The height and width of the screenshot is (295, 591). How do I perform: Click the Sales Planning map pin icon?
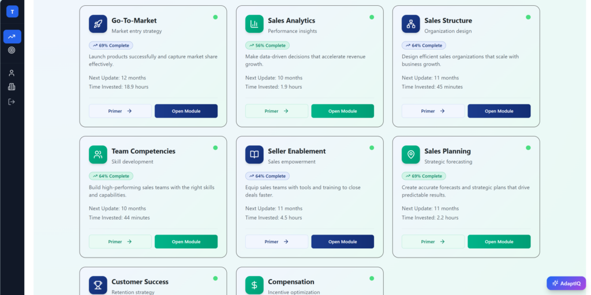pos(411,154)
